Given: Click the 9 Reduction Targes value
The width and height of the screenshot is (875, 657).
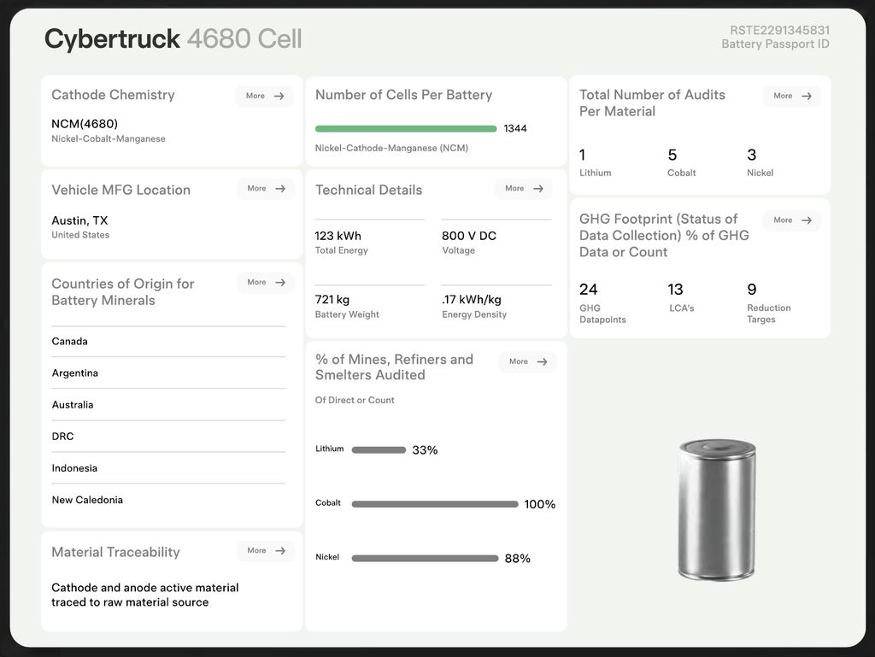Looking at the screenshot, I should pyautogui.click(x=752, y=290).
